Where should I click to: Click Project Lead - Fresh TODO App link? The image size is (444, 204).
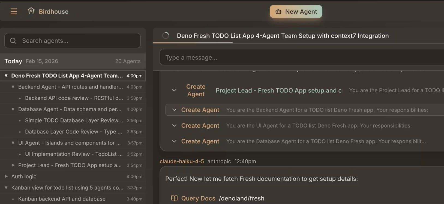tap(279, 90)
